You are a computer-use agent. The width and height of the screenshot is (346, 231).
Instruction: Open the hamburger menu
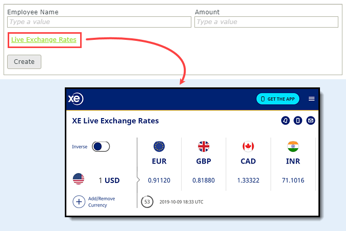point(312,99)
